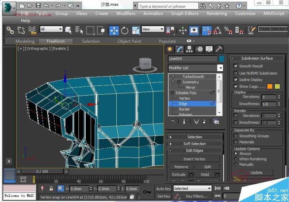Viewport: 289px width, 202px height.
Task: Check Separate By Smoothing Groups
Action: point(236,136)
